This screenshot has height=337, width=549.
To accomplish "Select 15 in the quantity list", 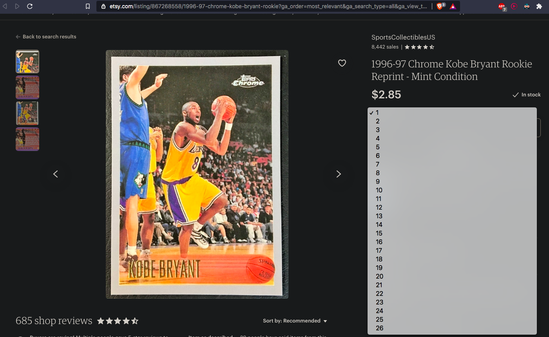I will [x=452, y=233].
